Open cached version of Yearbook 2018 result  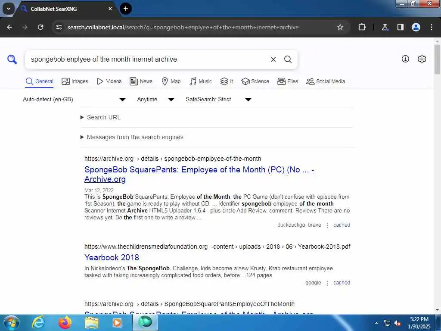click(342, 283)
